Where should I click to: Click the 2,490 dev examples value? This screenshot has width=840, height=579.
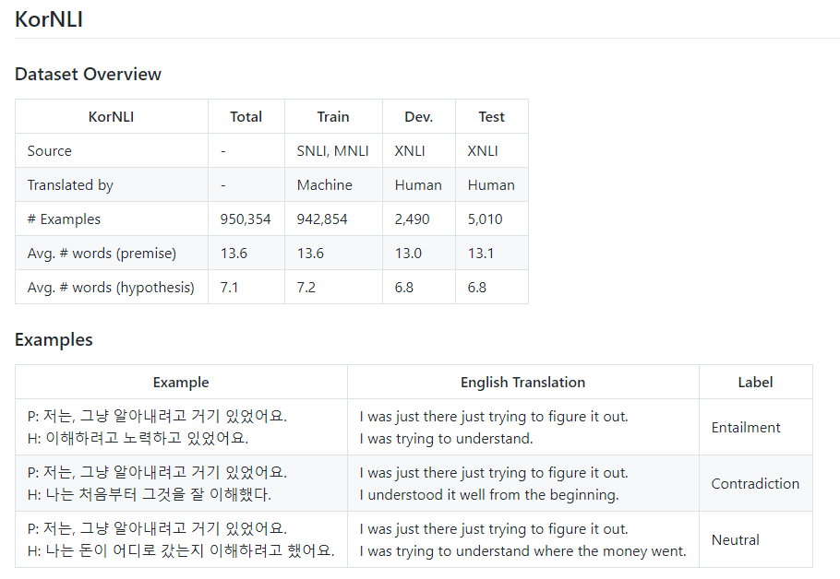(x=412, y=219)
